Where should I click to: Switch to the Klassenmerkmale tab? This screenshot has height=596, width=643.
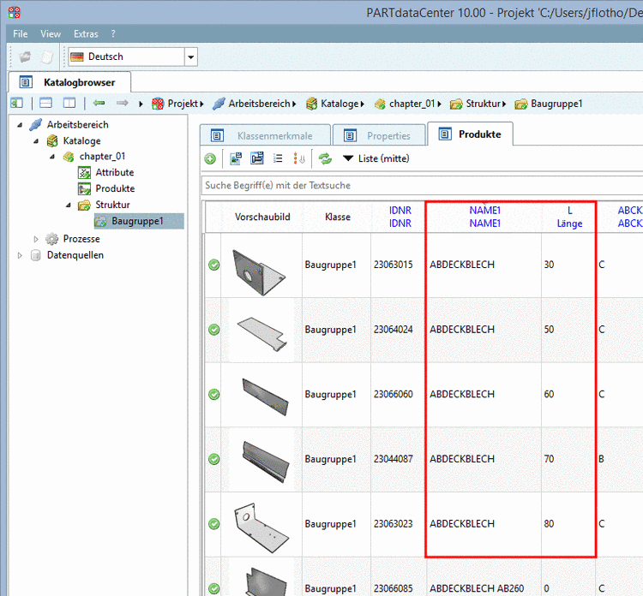pos(265,135)
